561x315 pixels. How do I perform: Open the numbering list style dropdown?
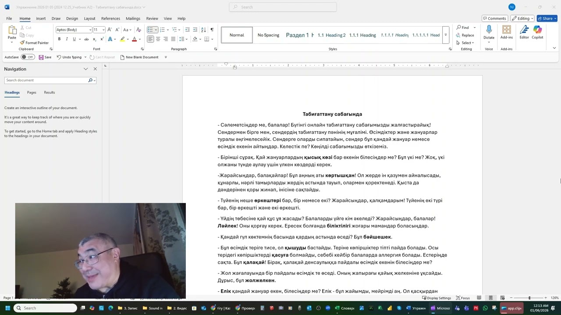click(x=167, y=30)
